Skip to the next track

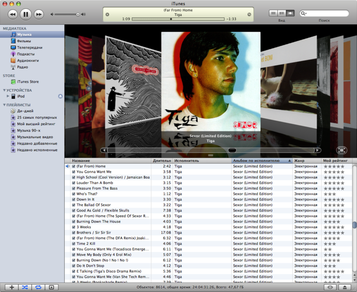tap(38, 14)
